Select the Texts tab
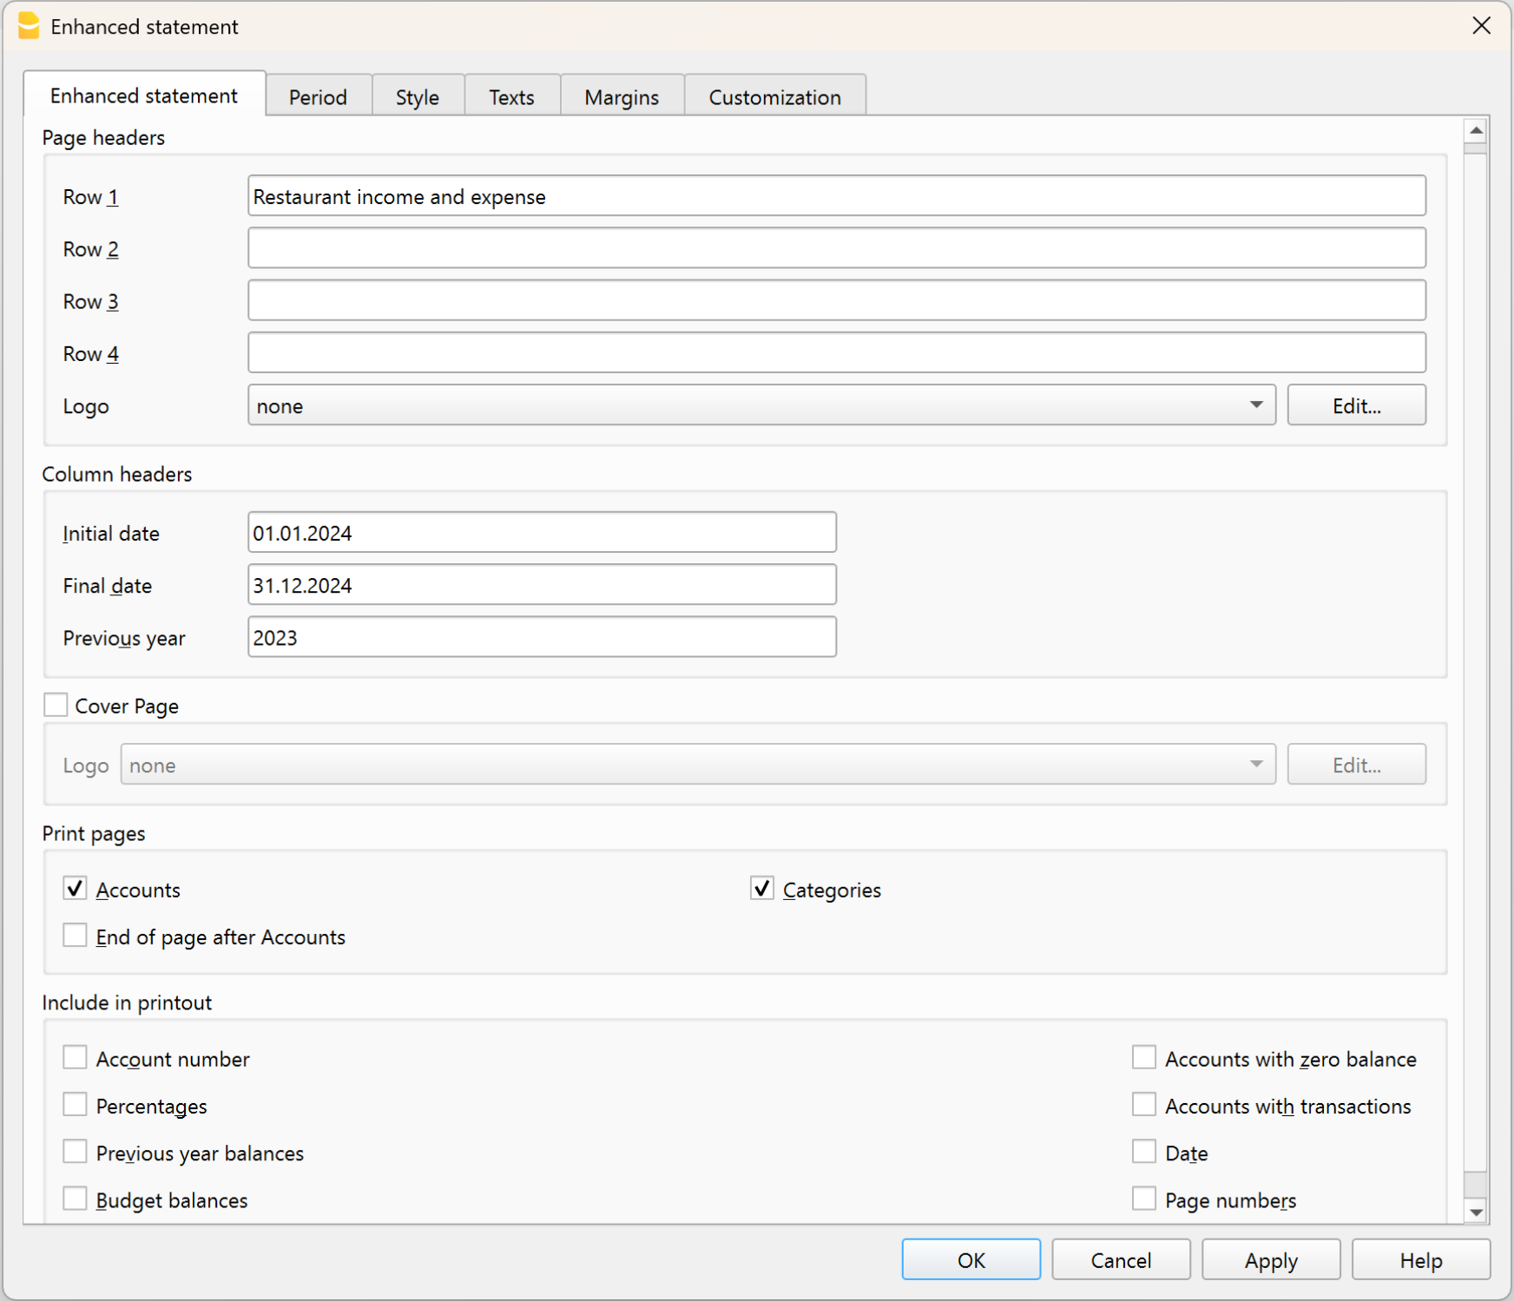This screenshot has height=1301, width=1514. click(x=511, y=96)
